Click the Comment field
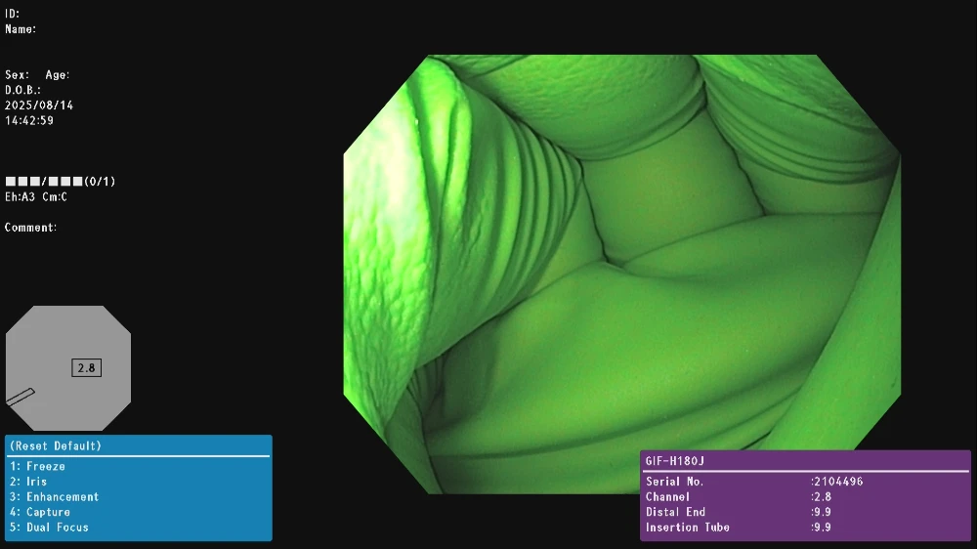The image size is (977, 549). [30, 228]
